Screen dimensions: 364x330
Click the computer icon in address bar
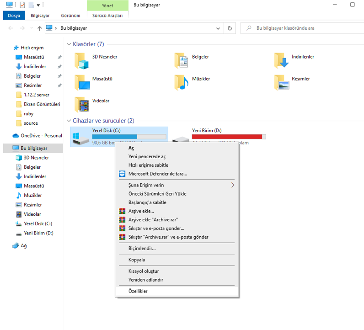[49, 28]
